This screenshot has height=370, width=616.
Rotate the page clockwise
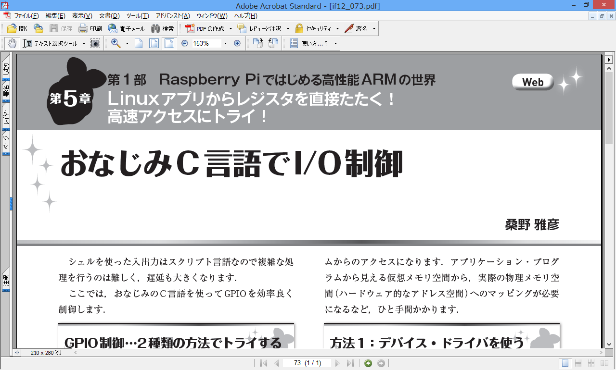(258, 43)
